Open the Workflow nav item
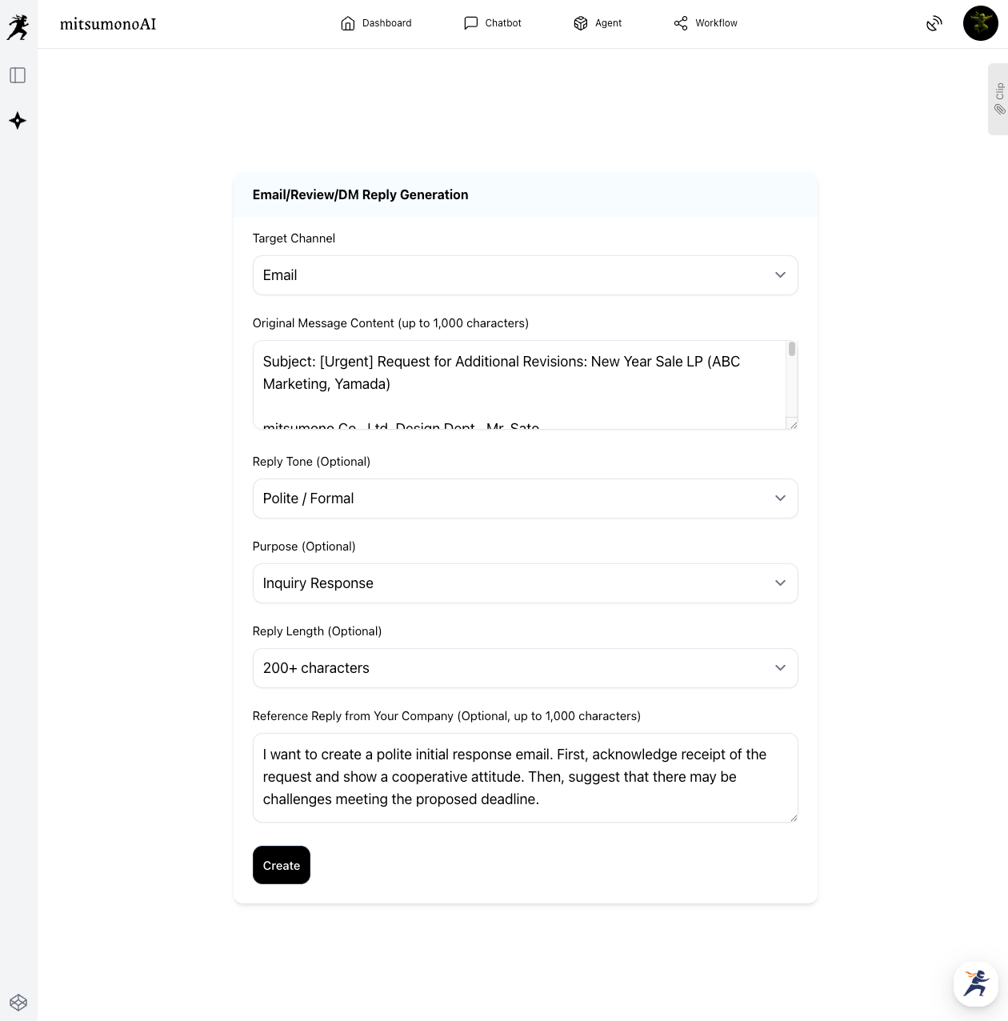 [x=706, y=23]
